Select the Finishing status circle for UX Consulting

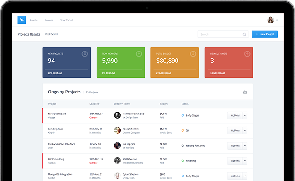182,161
